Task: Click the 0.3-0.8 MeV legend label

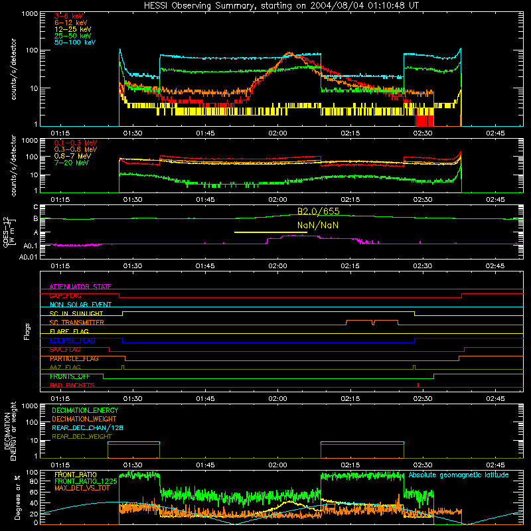Action: [76, 149]
